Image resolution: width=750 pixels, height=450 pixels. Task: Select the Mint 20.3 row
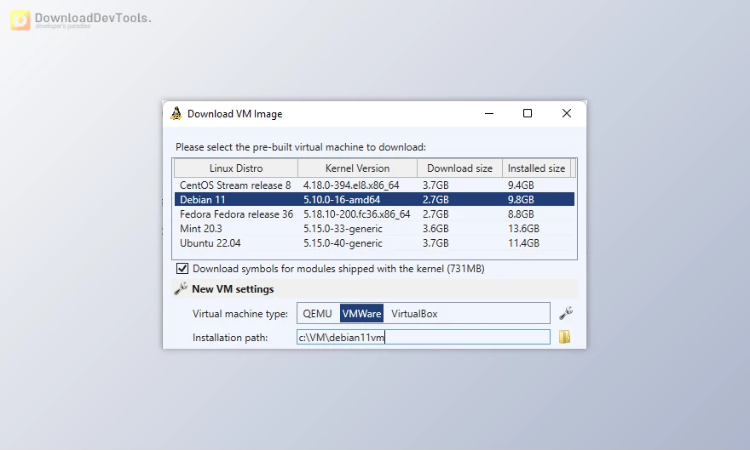tap(374, 229)
